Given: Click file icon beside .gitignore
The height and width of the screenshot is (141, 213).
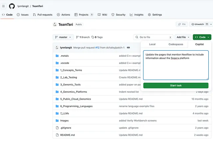Looking at the screenshot, I should 57,128.
